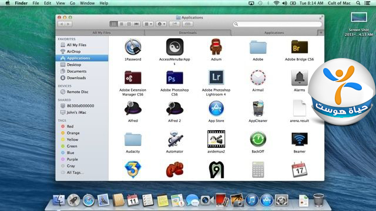376x211 pixels.
Task: Click the Edit Tags toolbar button
Action: [x=187, y=24]
